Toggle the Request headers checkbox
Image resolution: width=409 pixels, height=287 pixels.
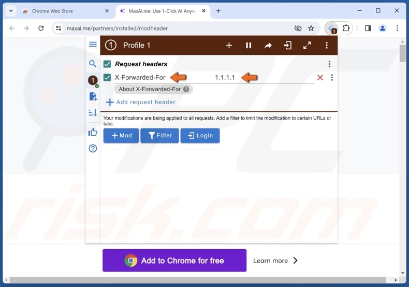(x=107, y=64)
